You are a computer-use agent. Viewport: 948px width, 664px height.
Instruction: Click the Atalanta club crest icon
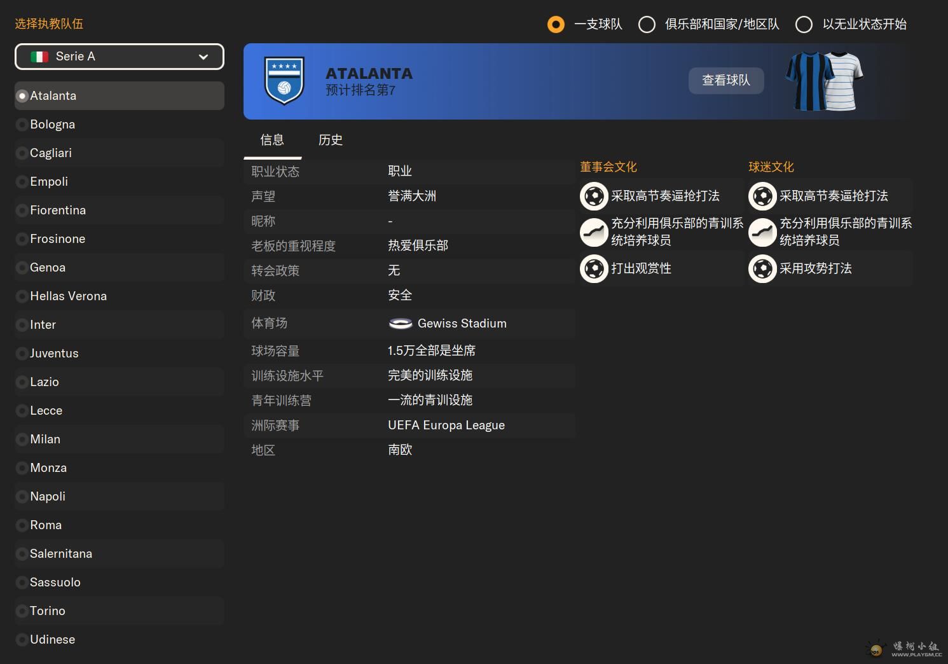click(x=284, y=81)
